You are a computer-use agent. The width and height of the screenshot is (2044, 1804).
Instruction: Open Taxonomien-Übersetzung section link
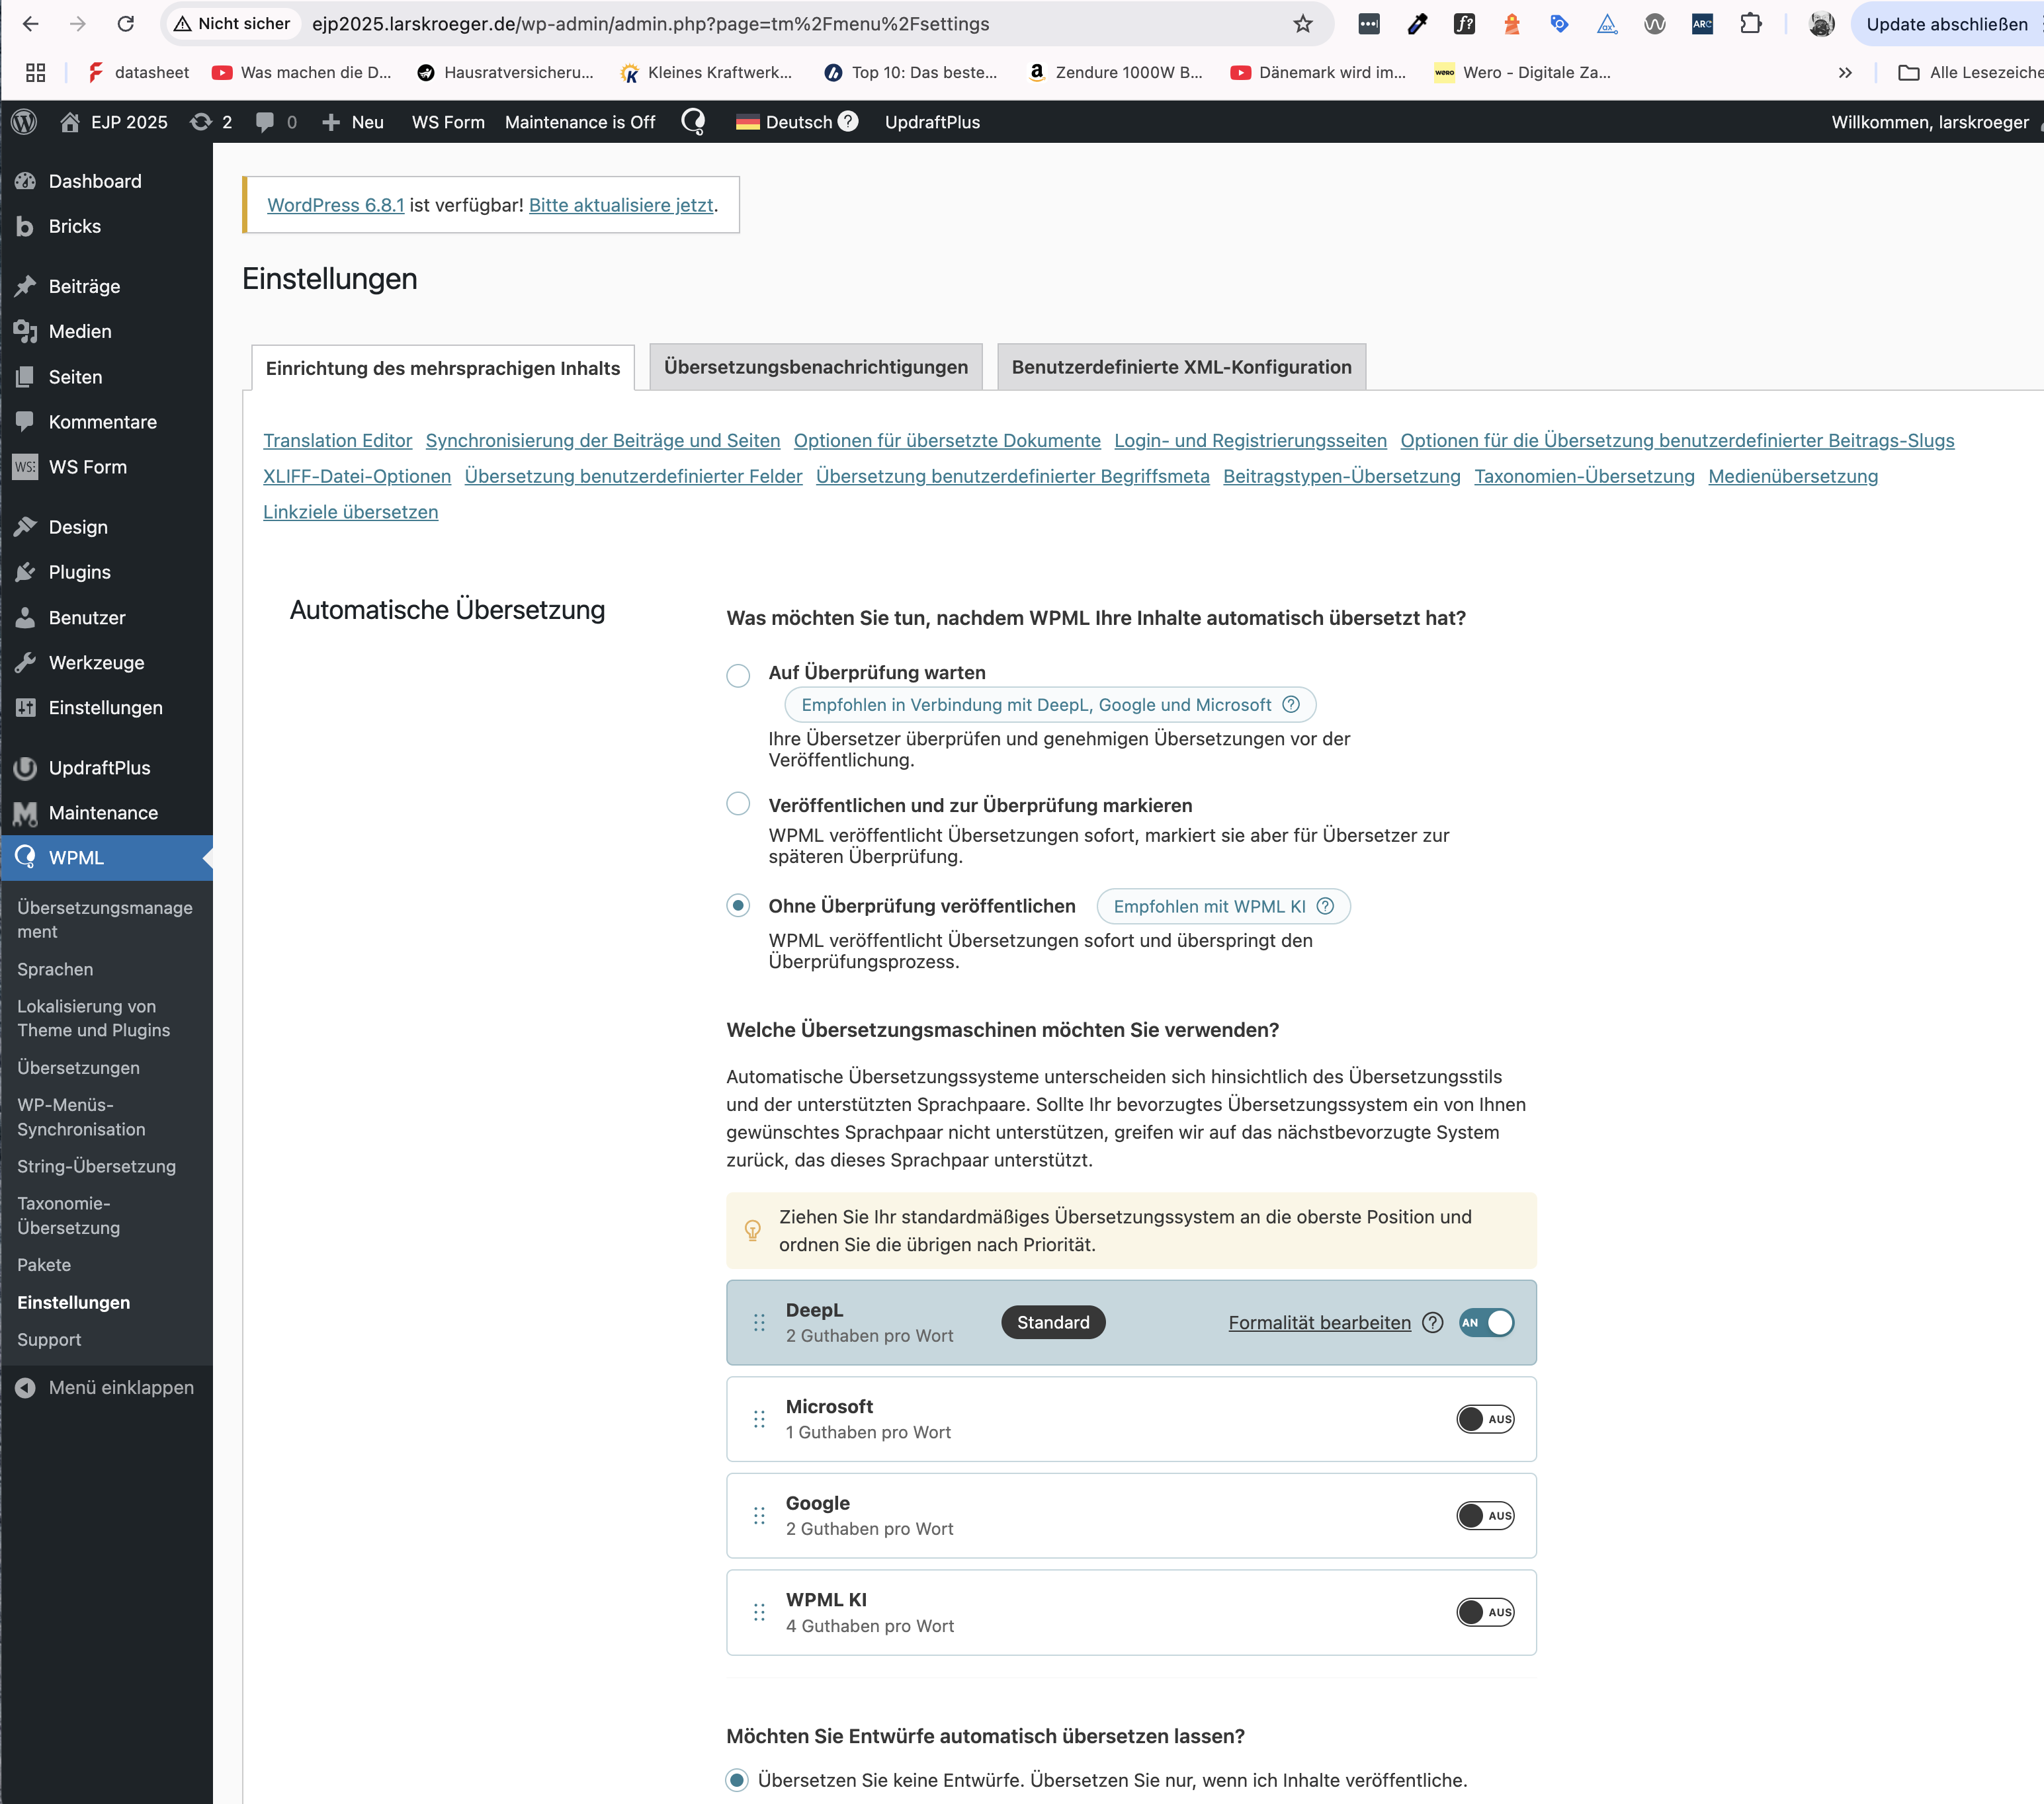click(1584, 477)
